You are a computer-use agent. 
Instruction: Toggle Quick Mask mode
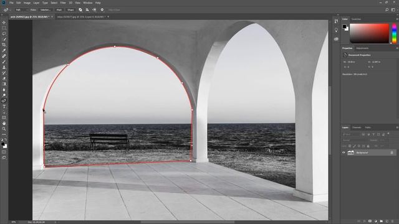(4, 152)
